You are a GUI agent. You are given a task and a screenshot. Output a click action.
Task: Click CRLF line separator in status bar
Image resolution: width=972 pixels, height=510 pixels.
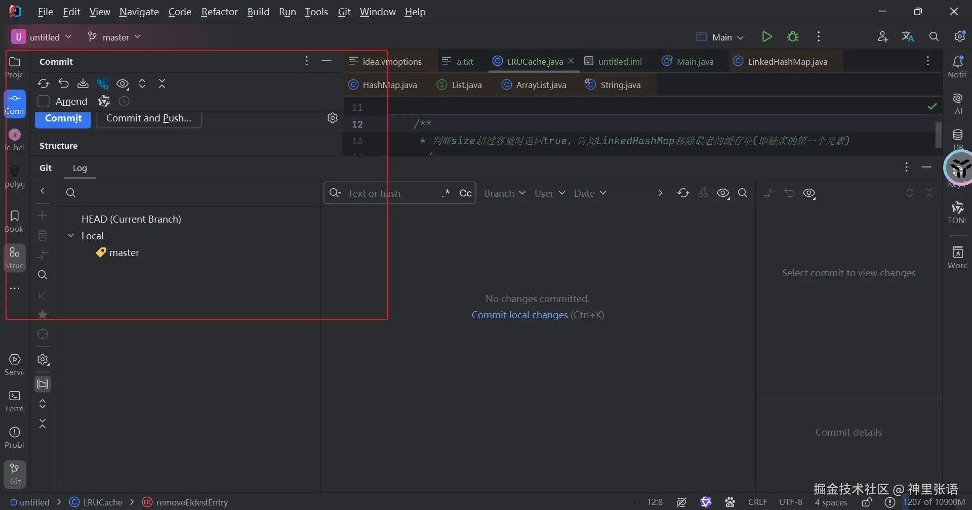758,502
